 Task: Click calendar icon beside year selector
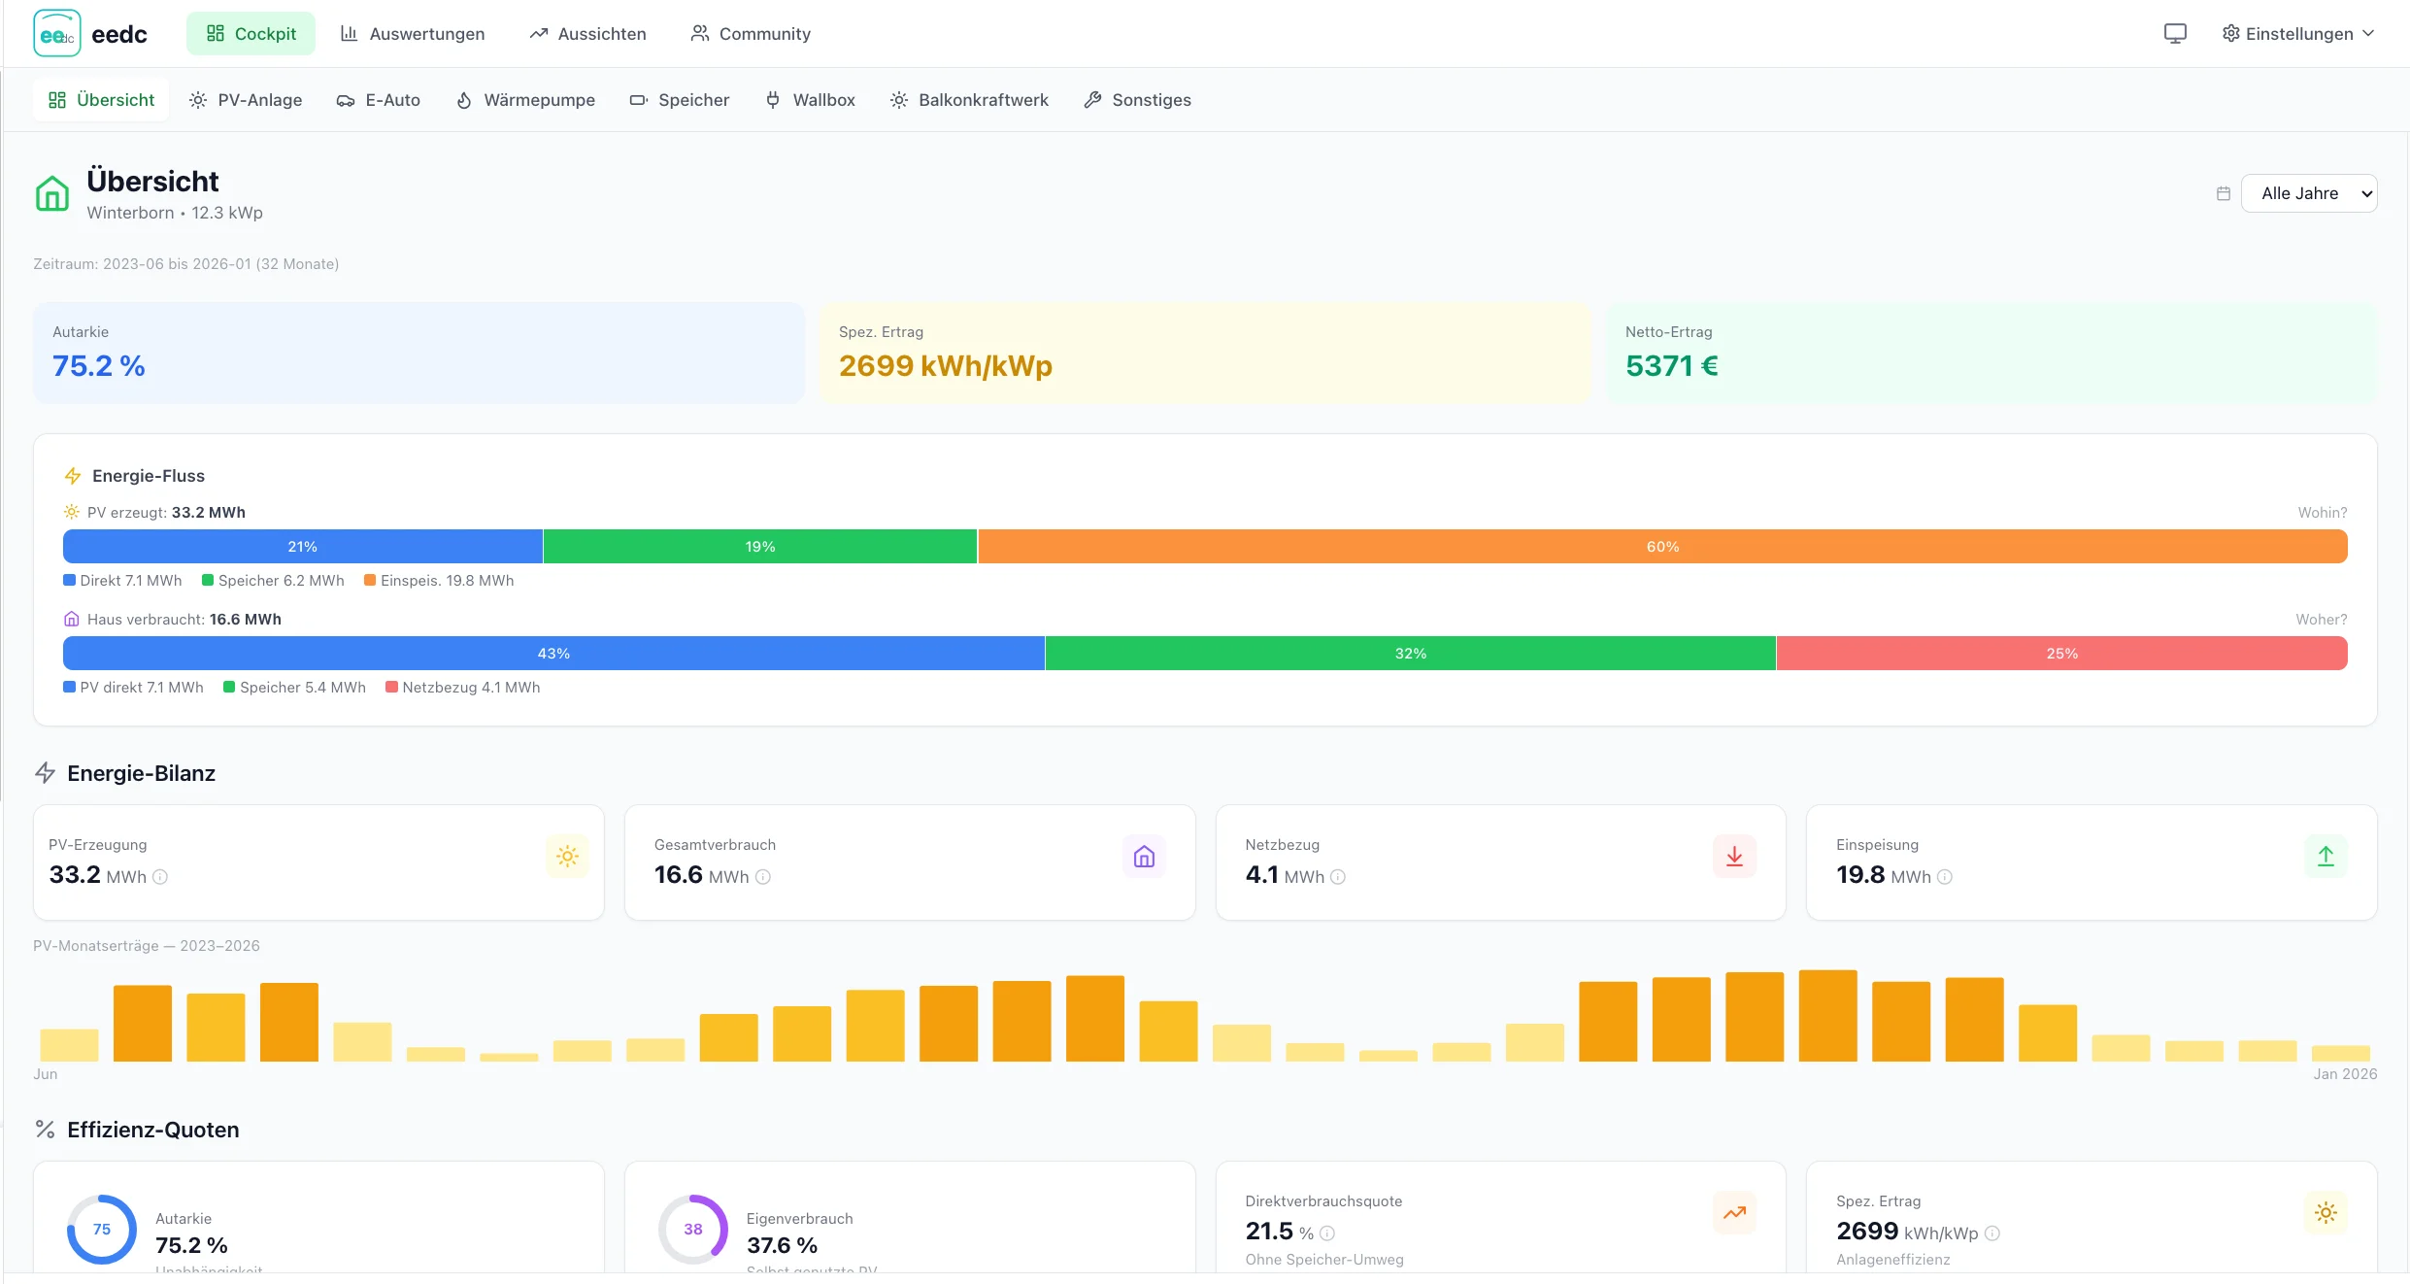click(x=2224, y=193)
